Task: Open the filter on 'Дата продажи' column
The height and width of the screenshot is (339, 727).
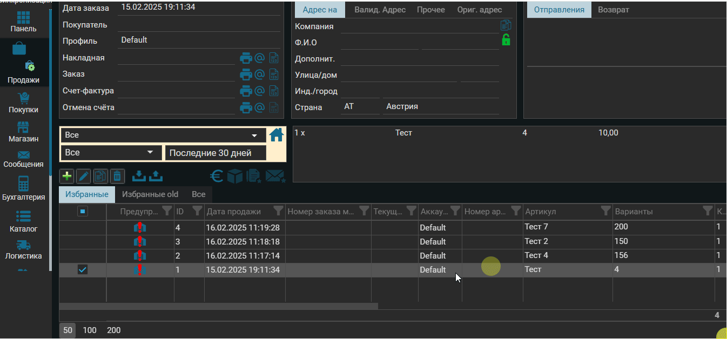Action: pos(278,211)
